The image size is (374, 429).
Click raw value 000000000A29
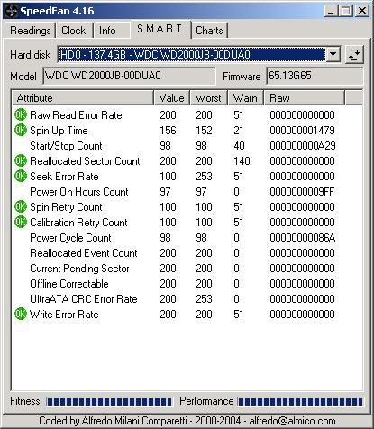[303, 146]
